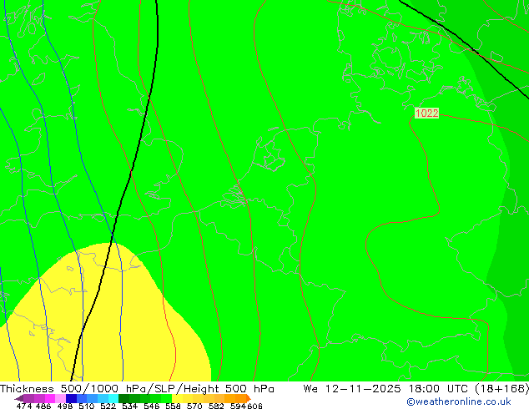Click the bright yellow swatch above 558
The height and width of the screenshot is (409, 529).
coord(177,398)
